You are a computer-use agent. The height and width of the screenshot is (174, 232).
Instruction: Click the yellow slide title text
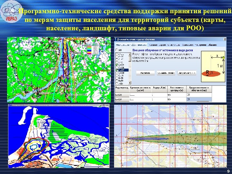(125, 20)
